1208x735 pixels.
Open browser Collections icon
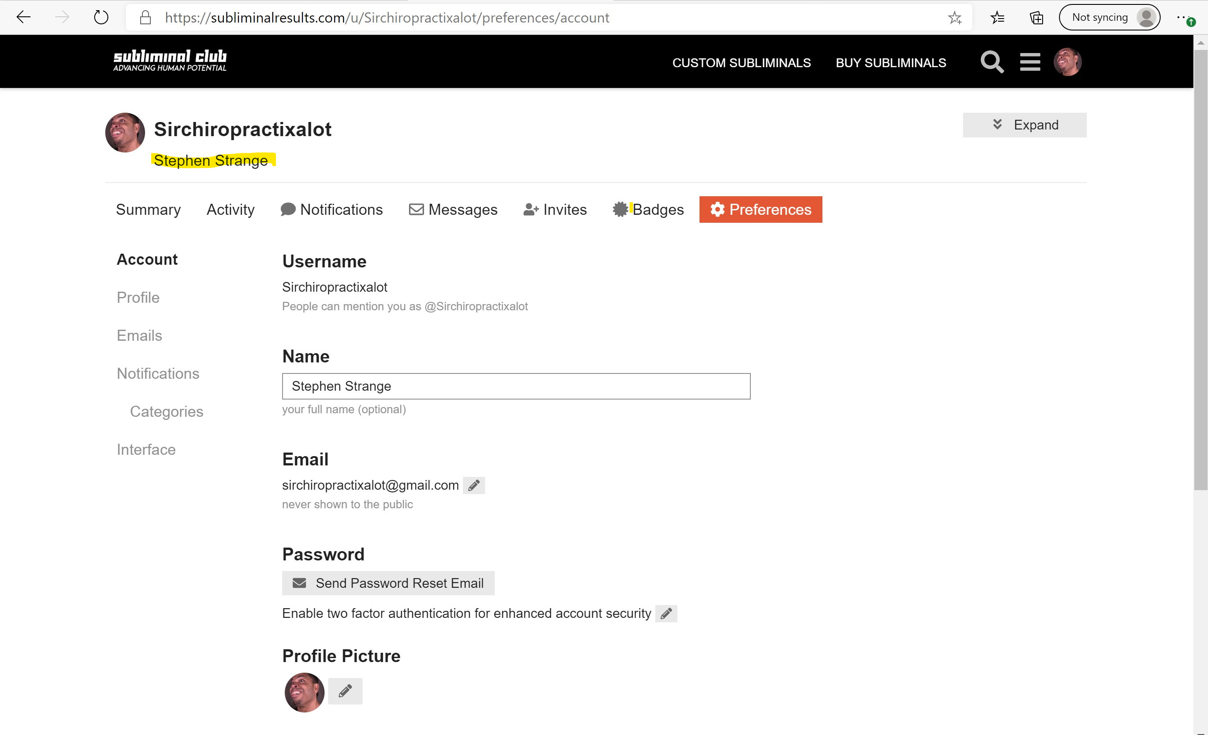tap(1036, 18)
